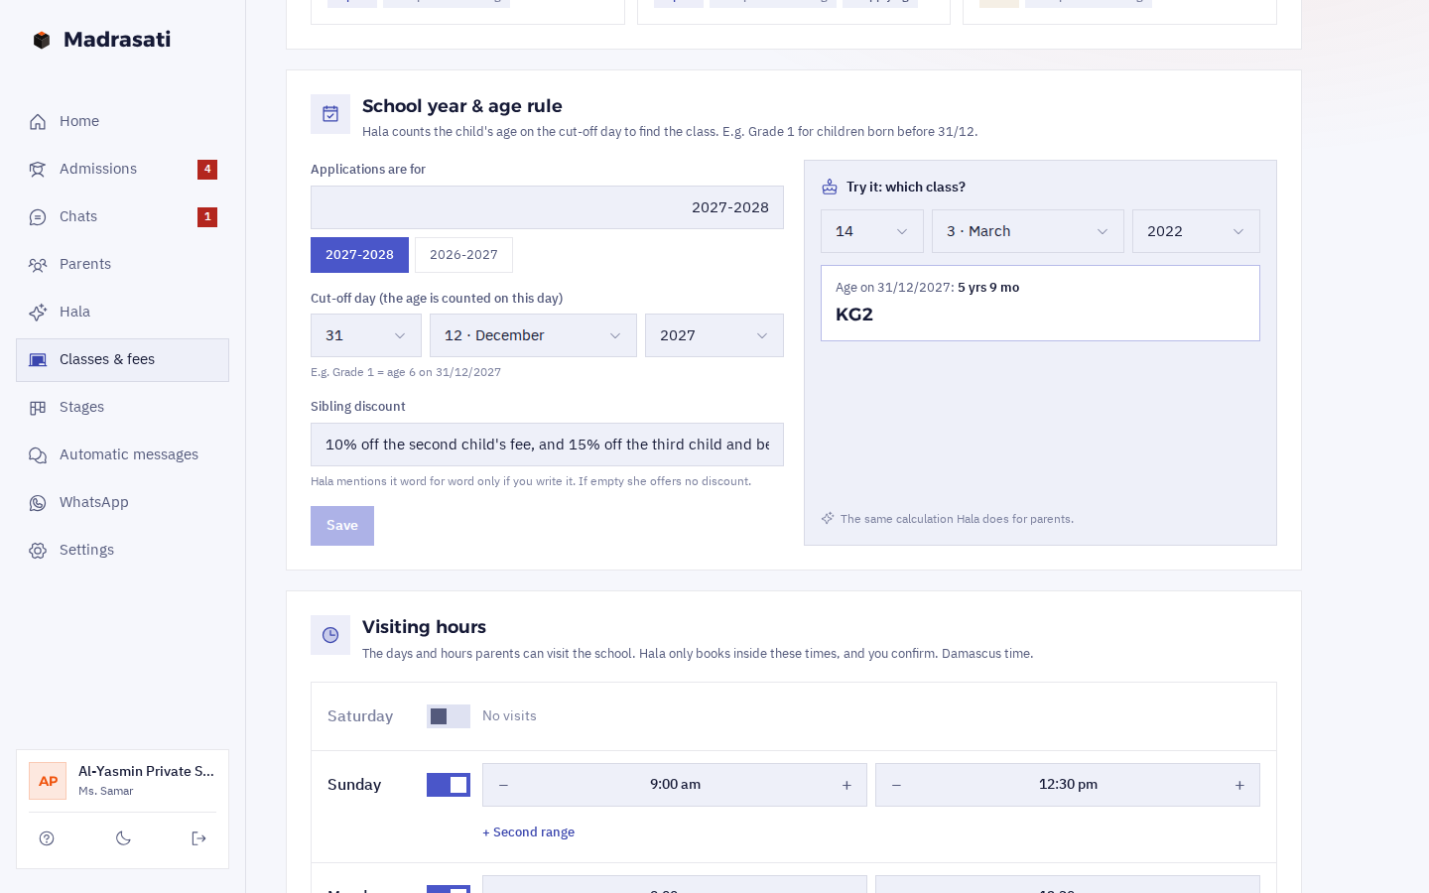
Task: Increase Sunday end time 12:30 pm
Action: (1239, 785)
